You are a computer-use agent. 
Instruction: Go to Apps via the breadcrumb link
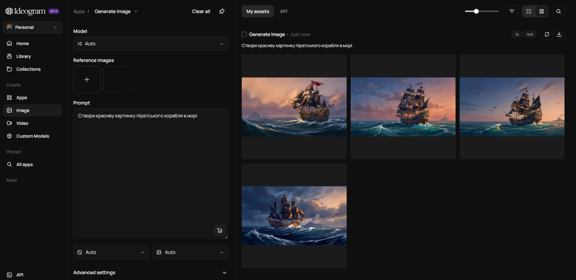click(79, 12)
